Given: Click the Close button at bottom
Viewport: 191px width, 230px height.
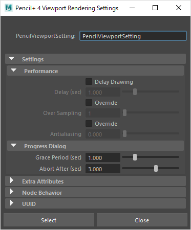Looking at the screenshot, I should [142, 220].
